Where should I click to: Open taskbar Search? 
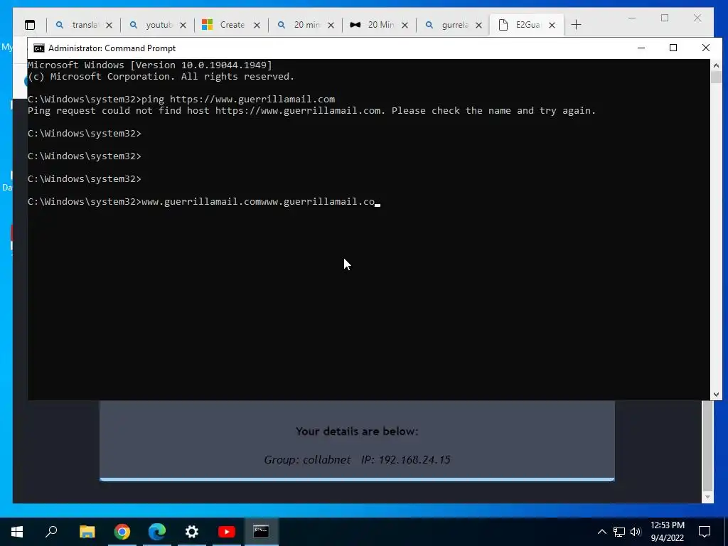pyautogui.click(x=51, y=532)
